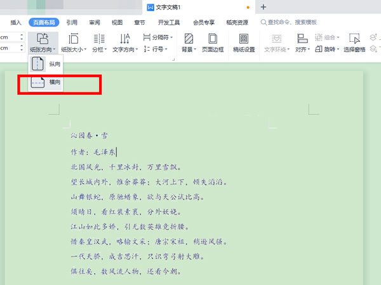The width and height of the screenshot is (381, 285).
Task: Click the line 望长城内外，惟余莽莽
Action: 149,182
